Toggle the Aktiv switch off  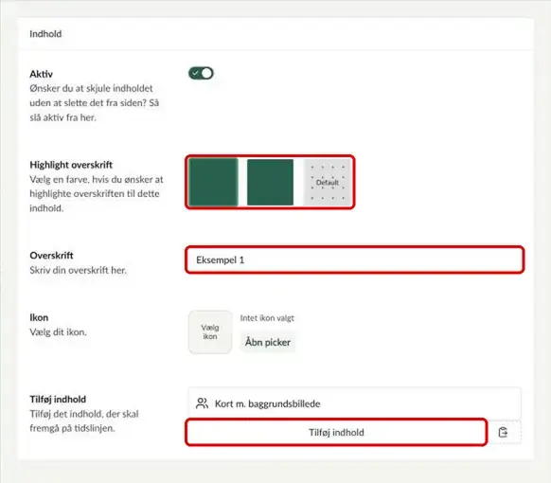(x=201, y=73)
